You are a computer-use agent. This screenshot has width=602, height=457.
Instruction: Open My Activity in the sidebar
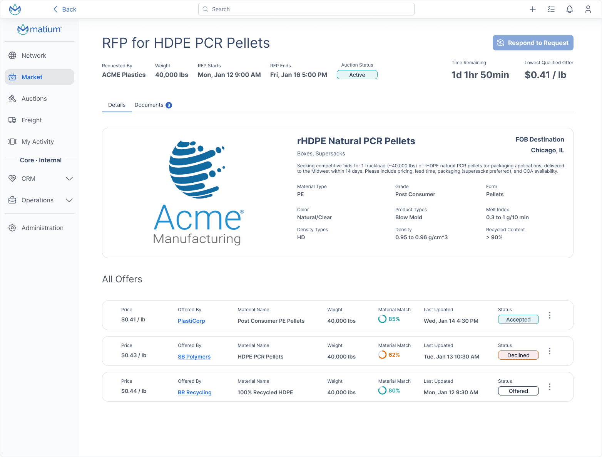click(x=37, y=142)
